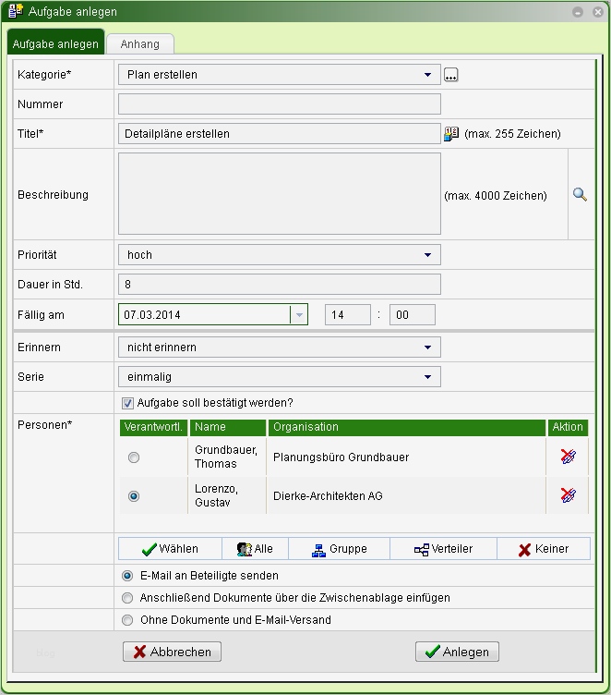The height and width of the screenshot is (695, 611).
Task: Switch to the Anhang tab
Action: tap(140, 43)
